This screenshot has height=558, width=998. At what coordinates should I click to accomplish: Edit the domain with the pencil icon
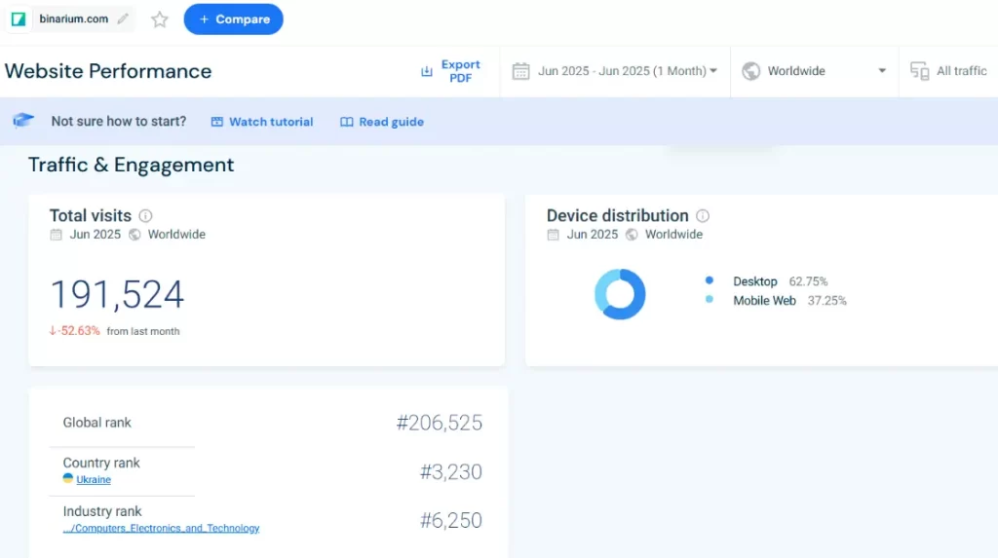(x=123, y=19)
